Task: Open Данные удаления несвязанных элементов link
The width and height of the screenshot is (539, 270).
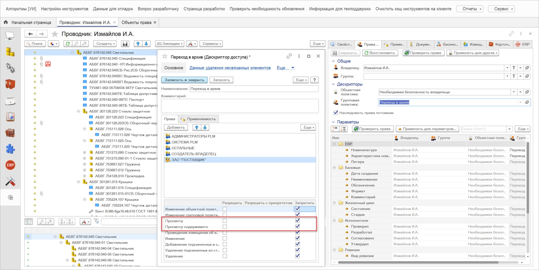Action: click(x=230, y=68)
